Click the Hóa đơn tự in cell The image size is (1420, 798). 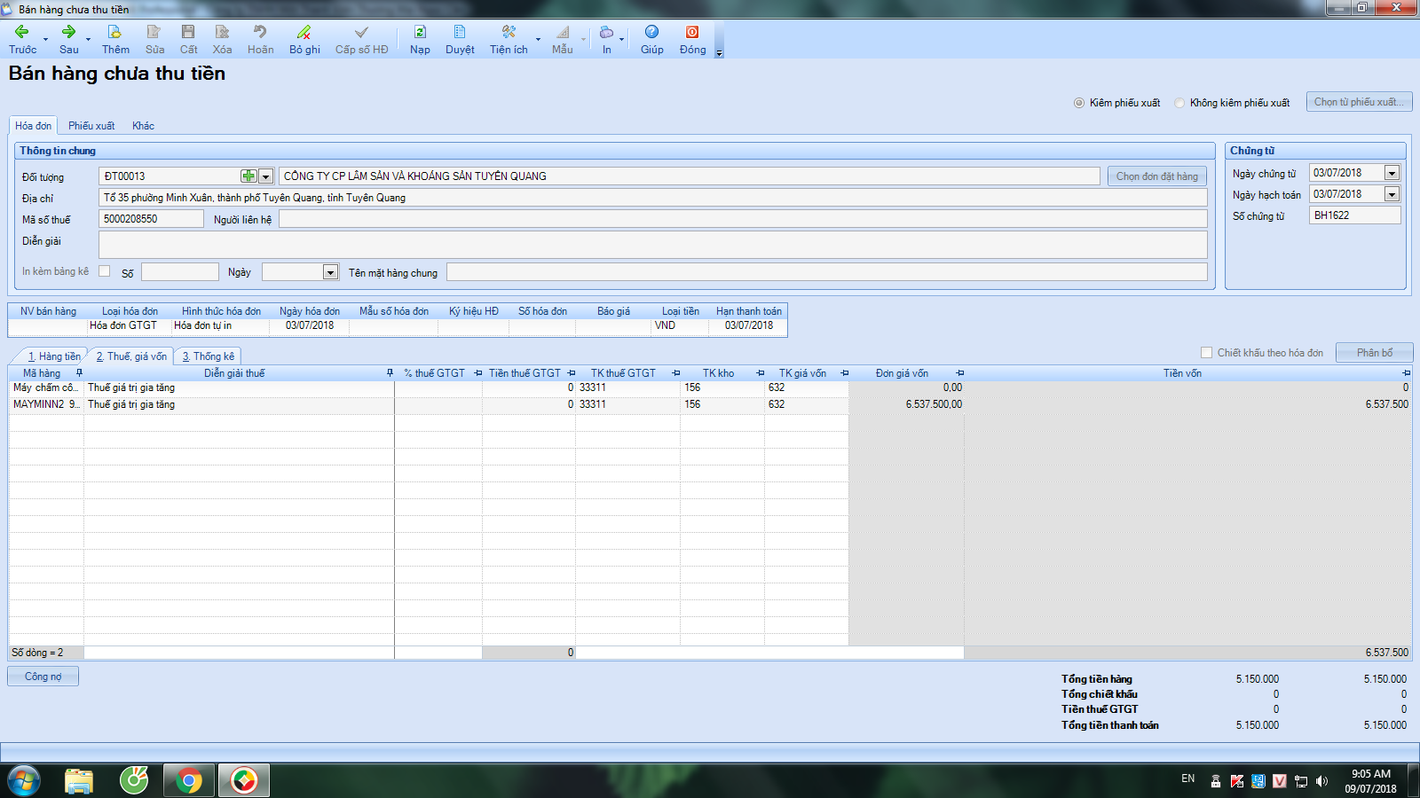click(220, 325)
